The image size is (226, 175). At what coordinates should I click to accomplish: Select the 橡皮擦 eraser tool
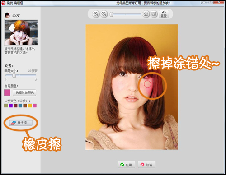21,123
